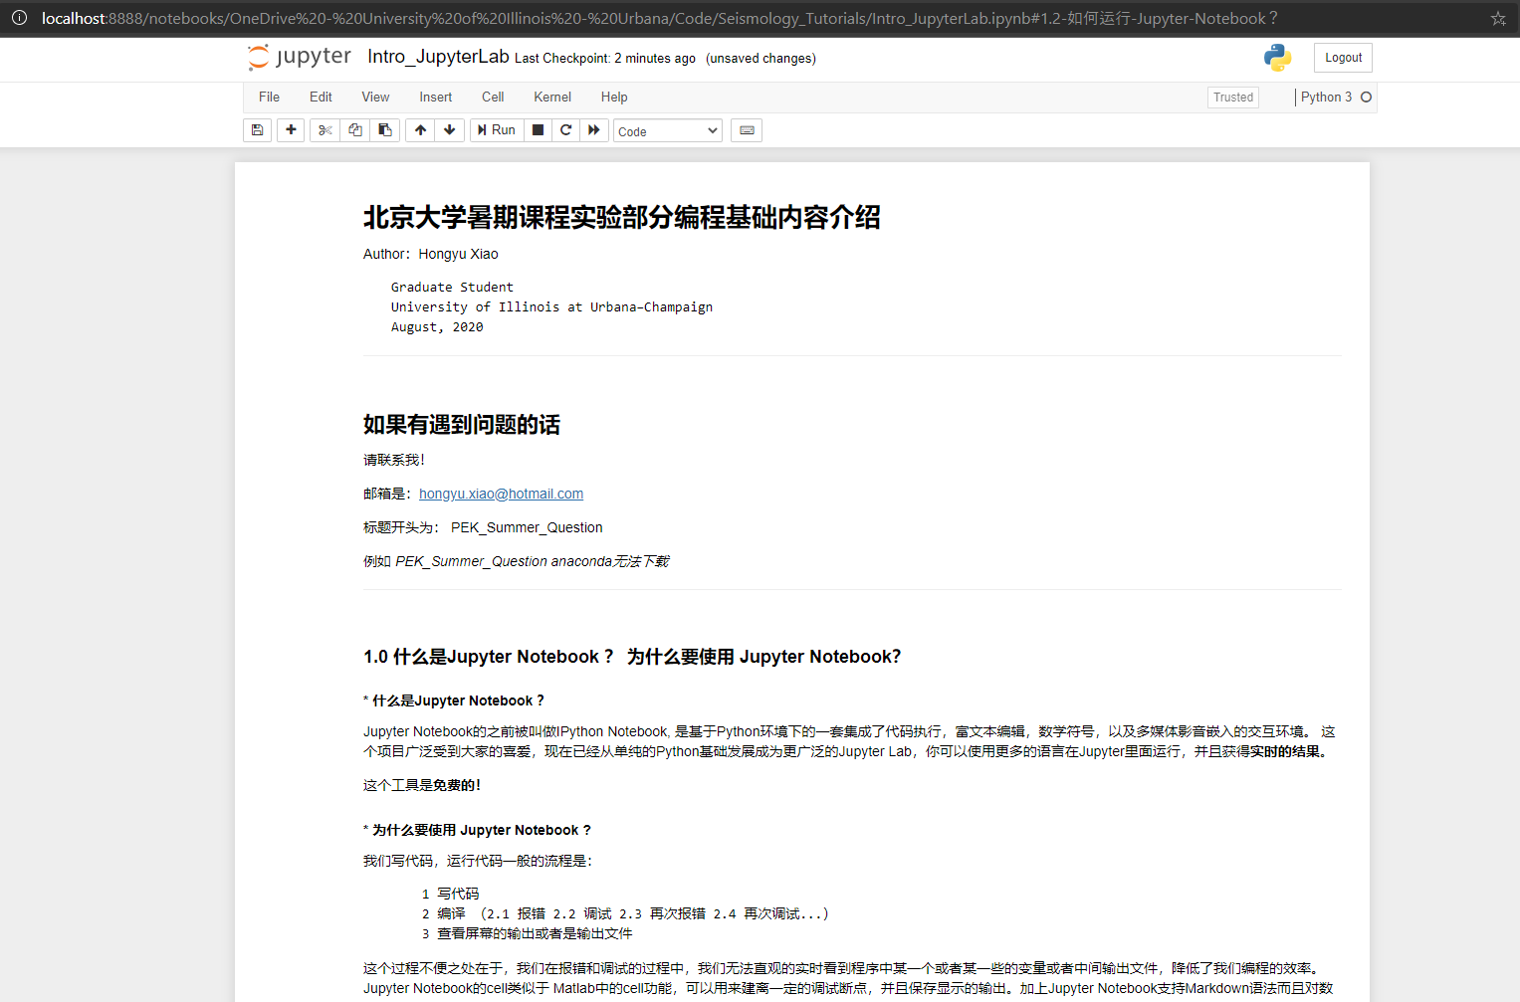The image size is (1520, 1002).
Task: Open the Insert menu
Action: pos(435,97)
